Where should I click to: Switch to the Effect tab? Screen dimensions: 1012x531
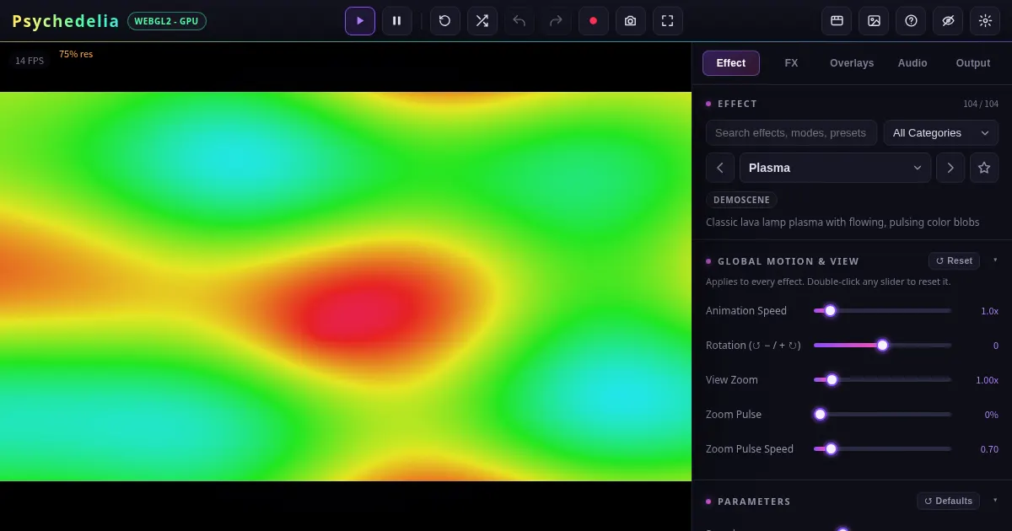(x=731, y=63)
